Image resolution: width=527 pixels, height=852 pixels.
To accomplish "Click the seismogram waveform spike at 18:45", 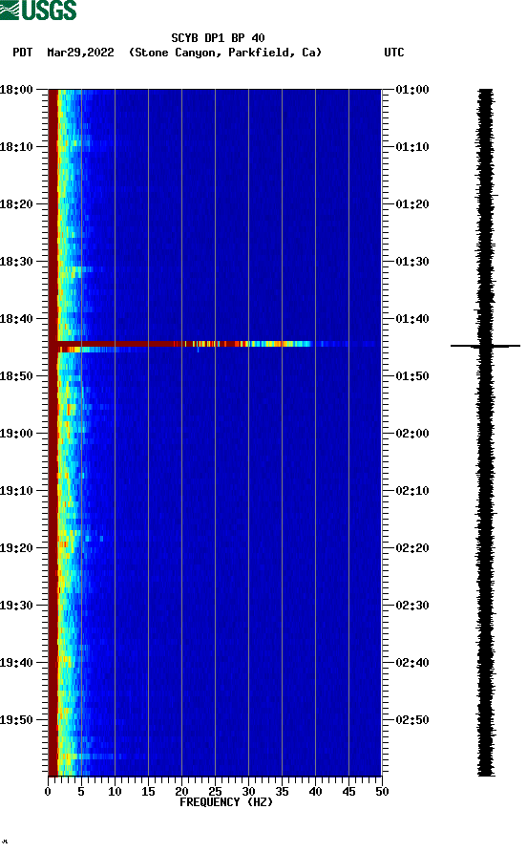I will point(485,346).
